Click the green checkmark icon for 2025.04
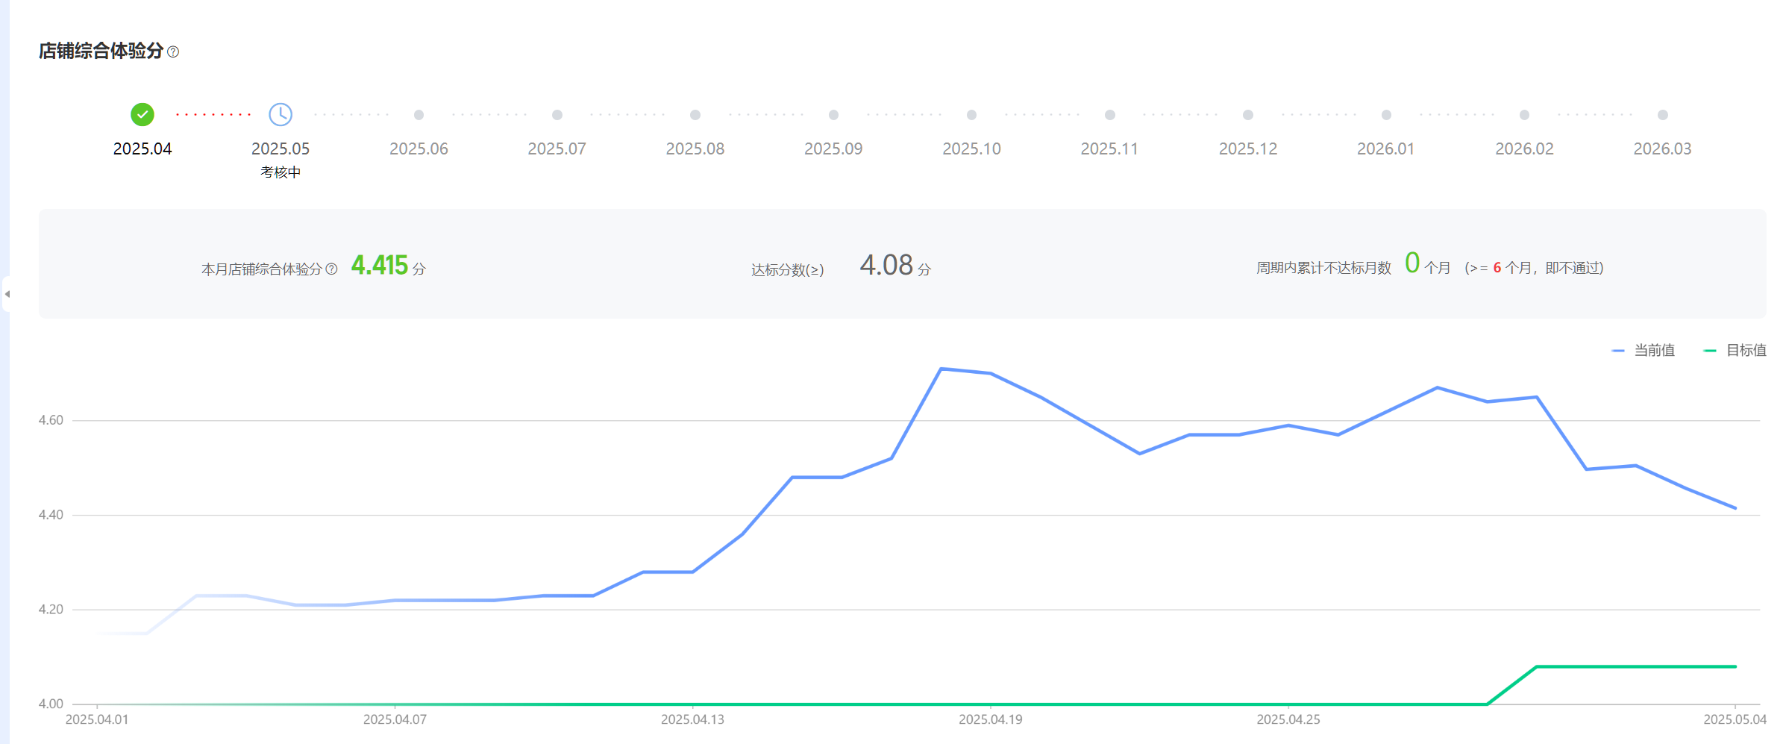Viewport: 1786px width, 744px height. pyautogui.click(x=142, y=115)
